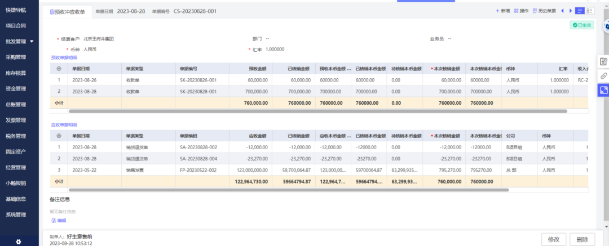Viewport: 609px width, 246px height.
Task: Click 制单人 name 好生意售前
Action: (80, 236)
